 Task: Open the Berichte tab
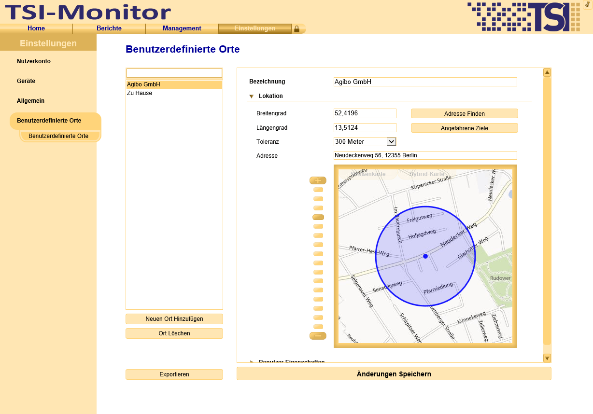[109, 28]
